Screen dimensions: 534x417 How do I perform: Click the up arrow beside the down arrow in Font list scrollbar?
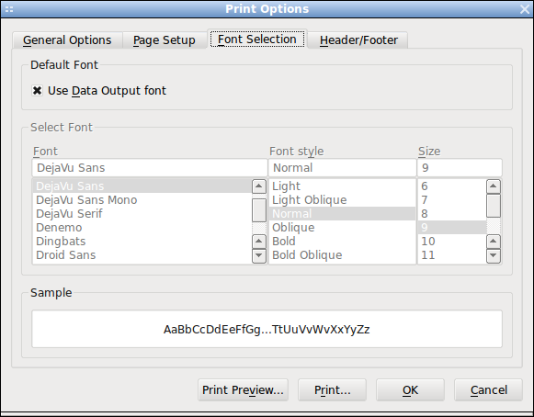tap(259, 242)
